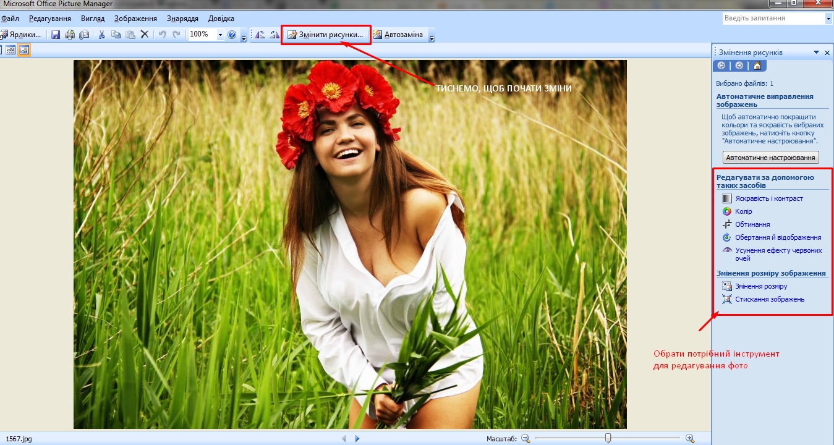This screenshot has height=445, width=834.
Task: Show the previous picture with left arrow
Action: [x=344, y=439]
